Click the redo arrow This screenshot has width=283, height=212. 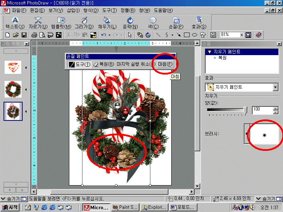(x=116, y=35)
